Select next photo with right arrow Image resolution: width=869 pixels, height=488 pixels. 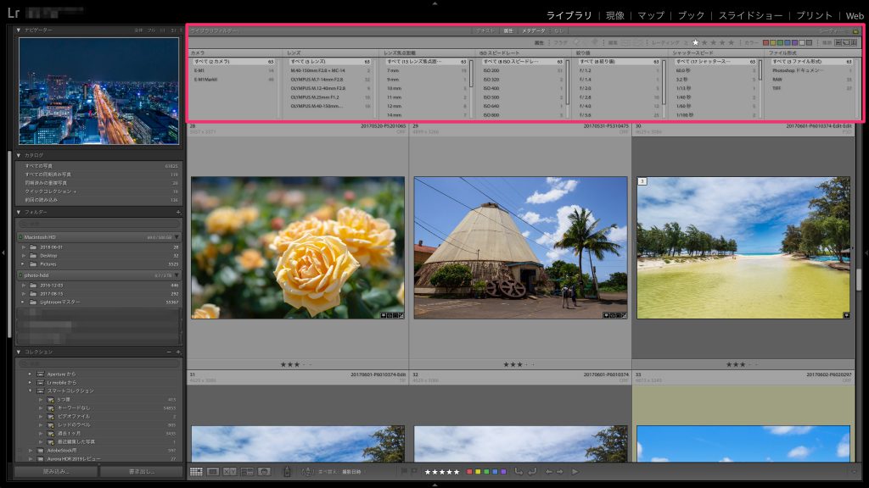pos(560,472)
